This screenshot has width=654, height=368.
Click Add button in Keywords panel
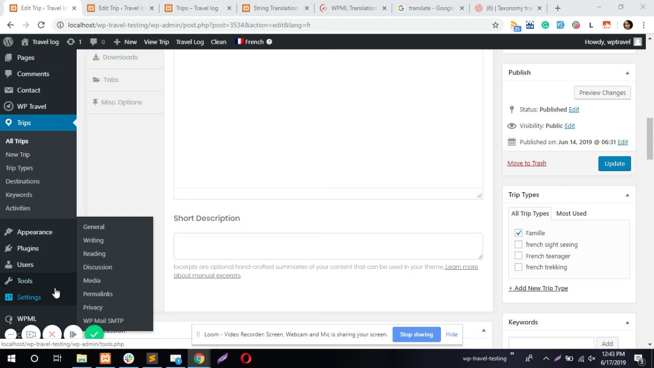click(x=607, y=344)
